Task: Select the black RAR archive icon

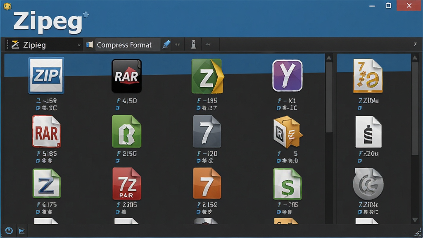Action: pyautogui.click(x=126, y=76)
